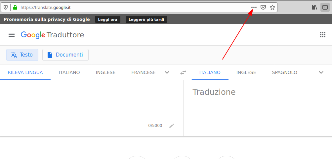Save page to Pocket icon

click(x=263, y=7)
